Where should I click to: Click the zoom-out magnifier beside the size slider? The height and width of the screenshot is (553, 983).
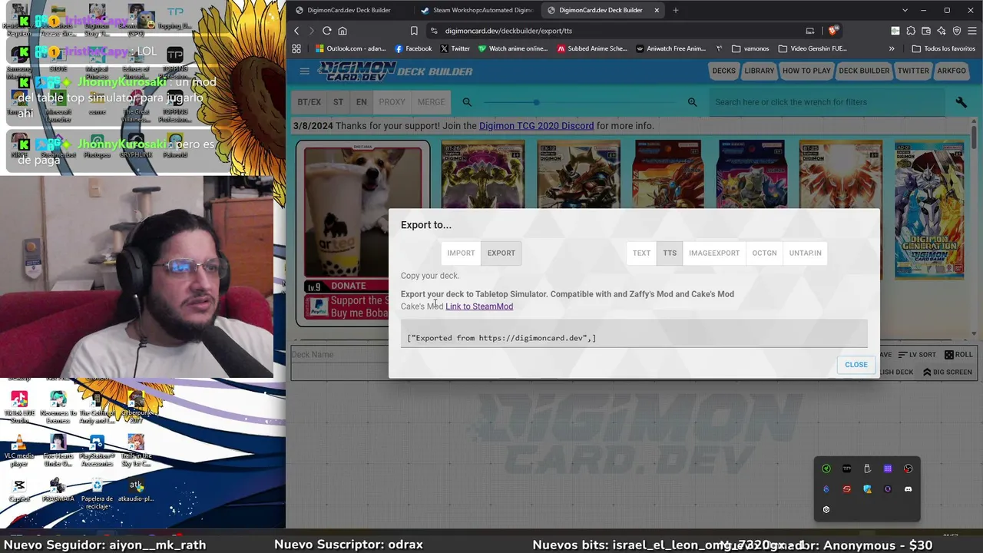467,102
